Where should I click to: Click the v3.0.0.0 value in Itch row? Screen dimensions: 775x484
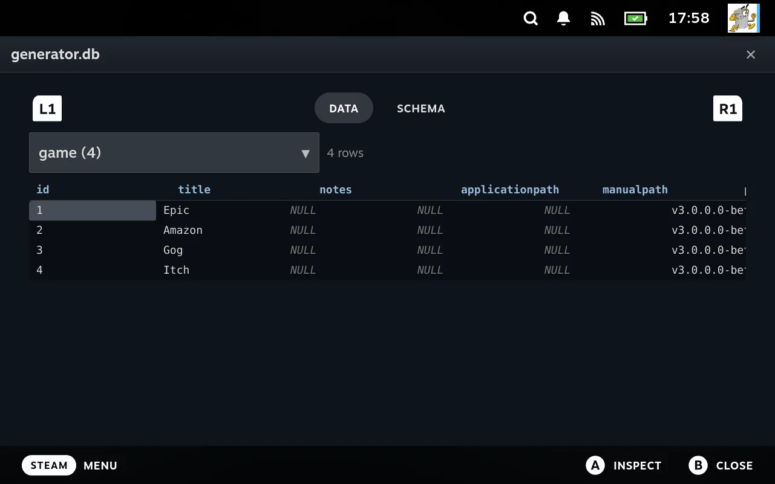(x=705, y=270)
